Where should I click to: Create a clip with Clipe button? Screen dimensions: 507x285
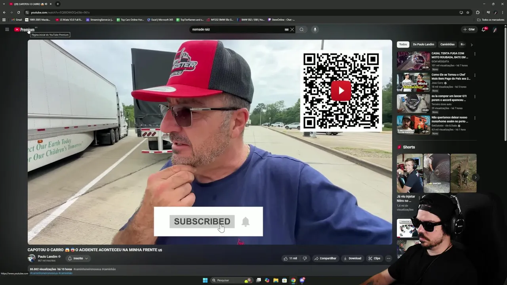(374, 258)
